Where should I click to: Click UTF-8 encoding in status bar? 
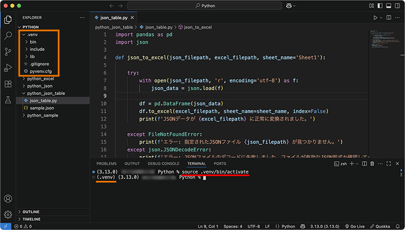pos(254,226)
